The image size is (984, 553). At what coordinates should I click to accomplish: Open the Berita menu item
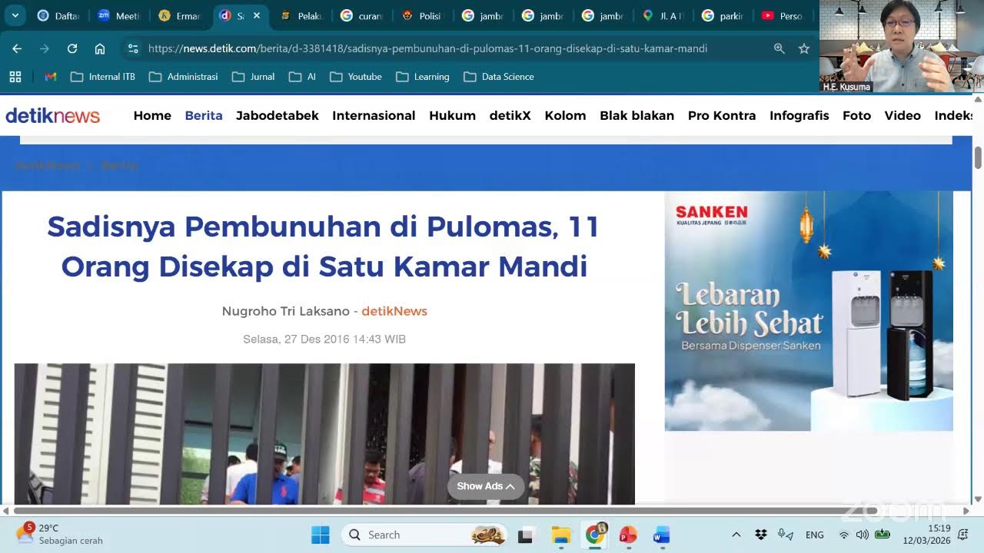(204, 115)
